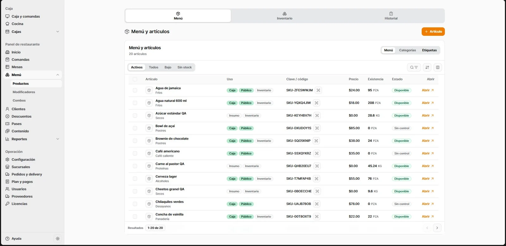Select the Bajo stock filter tab
Image resolution: width=506 pixels, height=246 pixels.
pos(168,67)
